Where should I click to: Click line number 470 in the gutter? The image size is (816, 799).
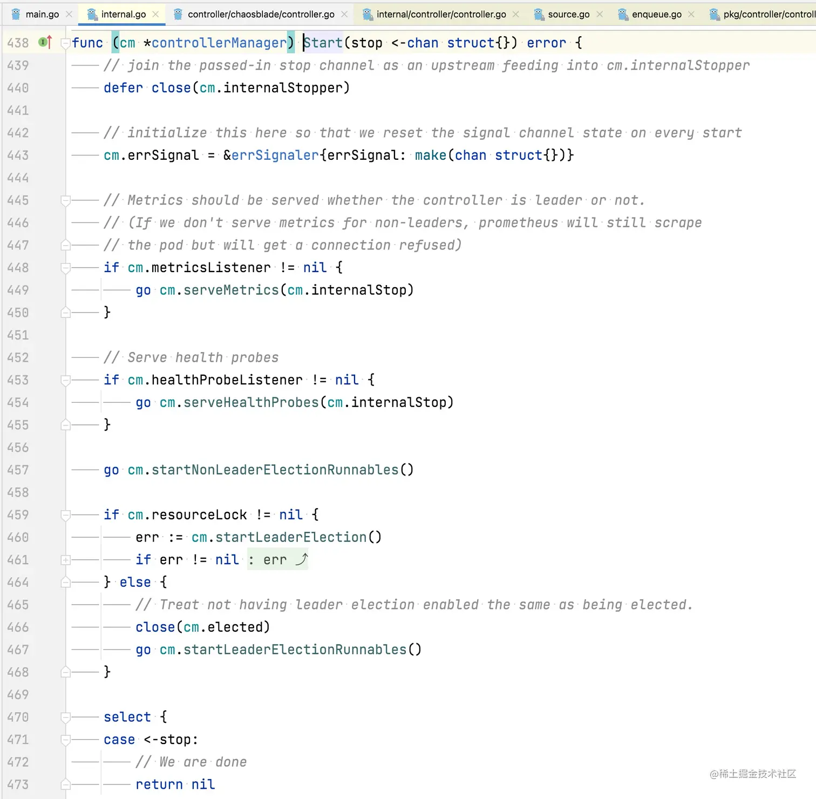click(x=18, y=717)
